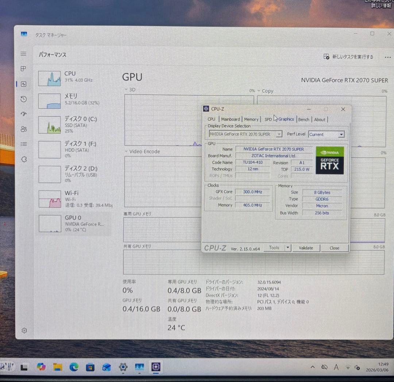Click the NVIDIA GeForce RTX logo in CPU-Z
This screenshot has height=382, width=394.
(330, 160)
